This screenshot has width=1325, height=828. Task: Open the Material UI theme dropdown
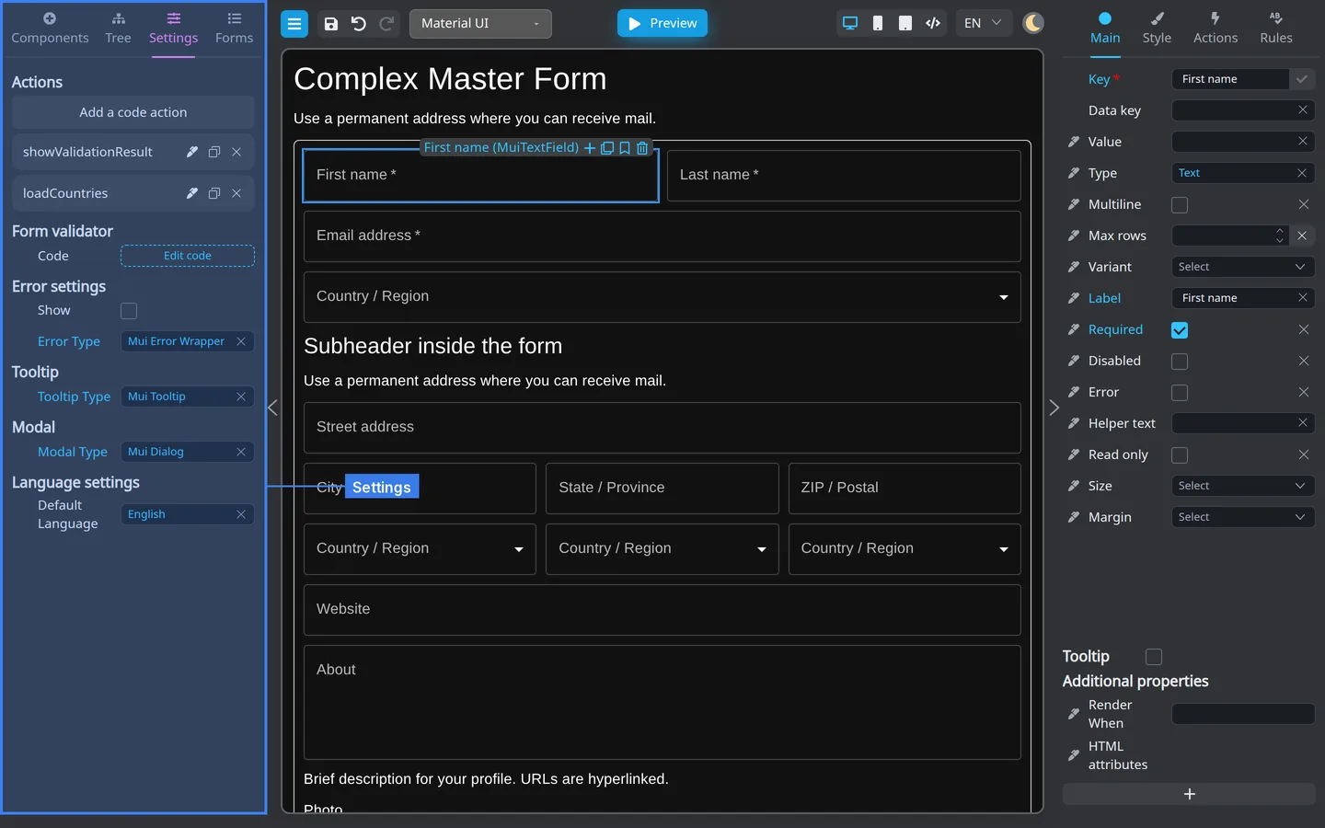tap(480, 24)
